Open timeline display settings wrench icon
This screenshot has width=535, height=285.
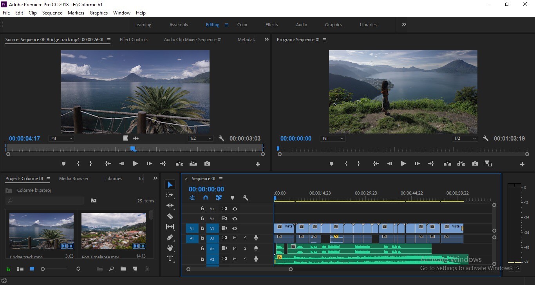(x=246, y=198)
